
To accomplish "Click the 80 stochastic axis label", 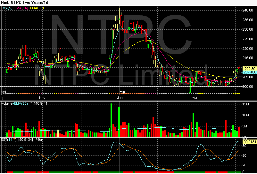I will coord(244,146).
